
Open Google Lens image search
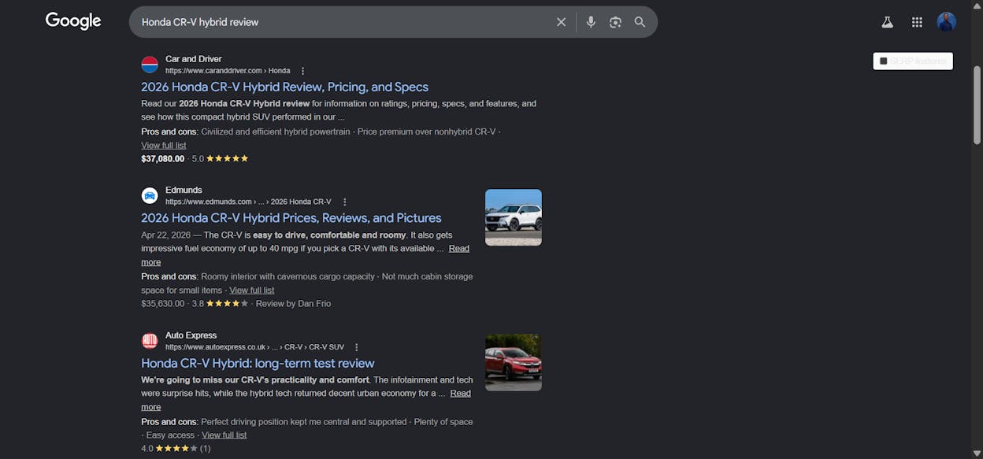click(x=615, y=22)
